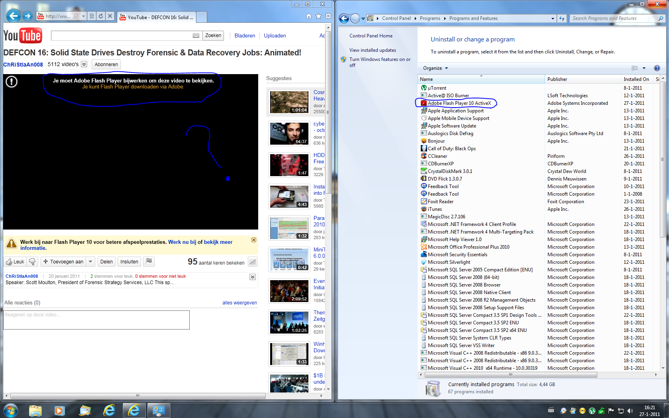Switch to the YouTube - DEFCON 16 tab

157,17
